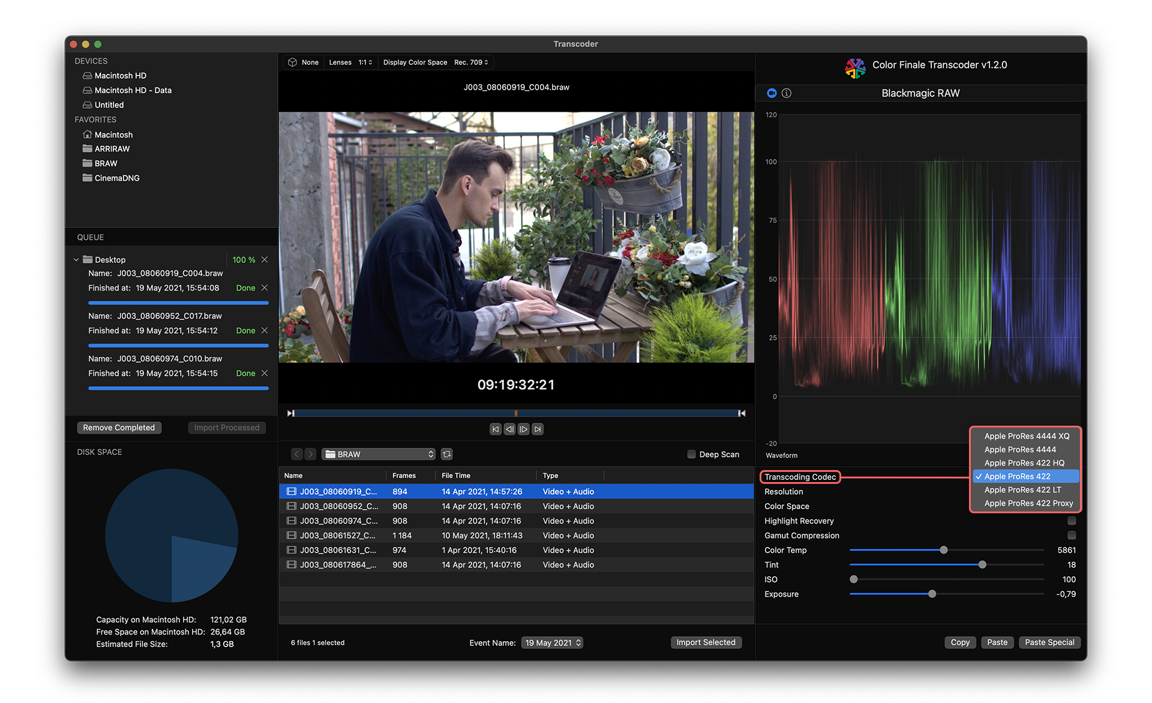This screenshot has width=1152, height=703.
Task: Choose Apple ProRes 422 Proxy codec
Action: [x=1025, y=503]
